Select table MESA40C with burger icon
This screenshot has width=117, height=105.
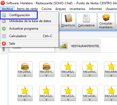25,69
